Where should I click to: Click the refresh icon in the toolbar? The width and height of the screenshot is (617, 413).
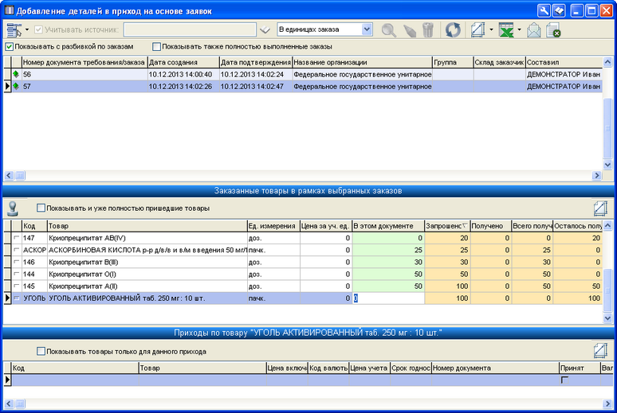click(453, 30)
